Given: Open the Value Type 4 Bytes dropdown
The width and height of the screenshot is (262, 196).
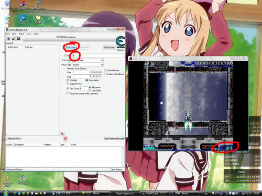Looking at the screenshot, I should [x=88, y=65].
